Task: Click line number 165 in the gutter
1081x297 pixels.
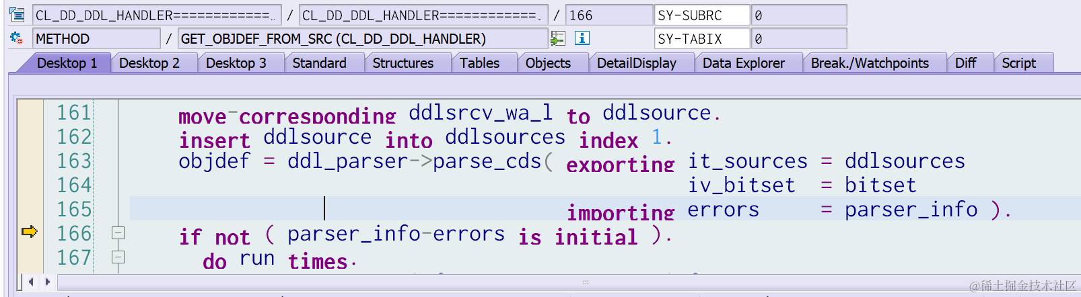Action: pos(73,209)
